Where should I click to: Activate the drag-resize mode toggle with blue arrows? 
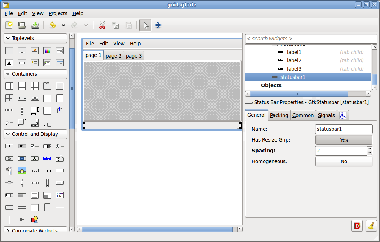tap(158, 25)
